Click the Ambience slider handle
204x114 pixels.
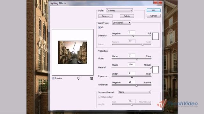pyautogui.click(x=136, y=86)
